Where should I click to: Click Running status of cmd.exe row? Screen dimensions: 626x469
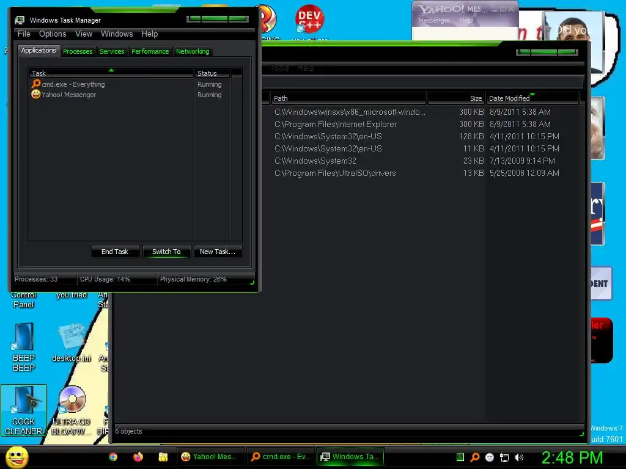209,84
